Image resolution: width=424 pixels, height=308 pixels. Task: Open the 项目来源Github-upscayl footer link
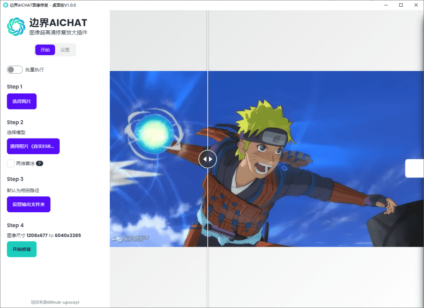(x=55, y=302)
